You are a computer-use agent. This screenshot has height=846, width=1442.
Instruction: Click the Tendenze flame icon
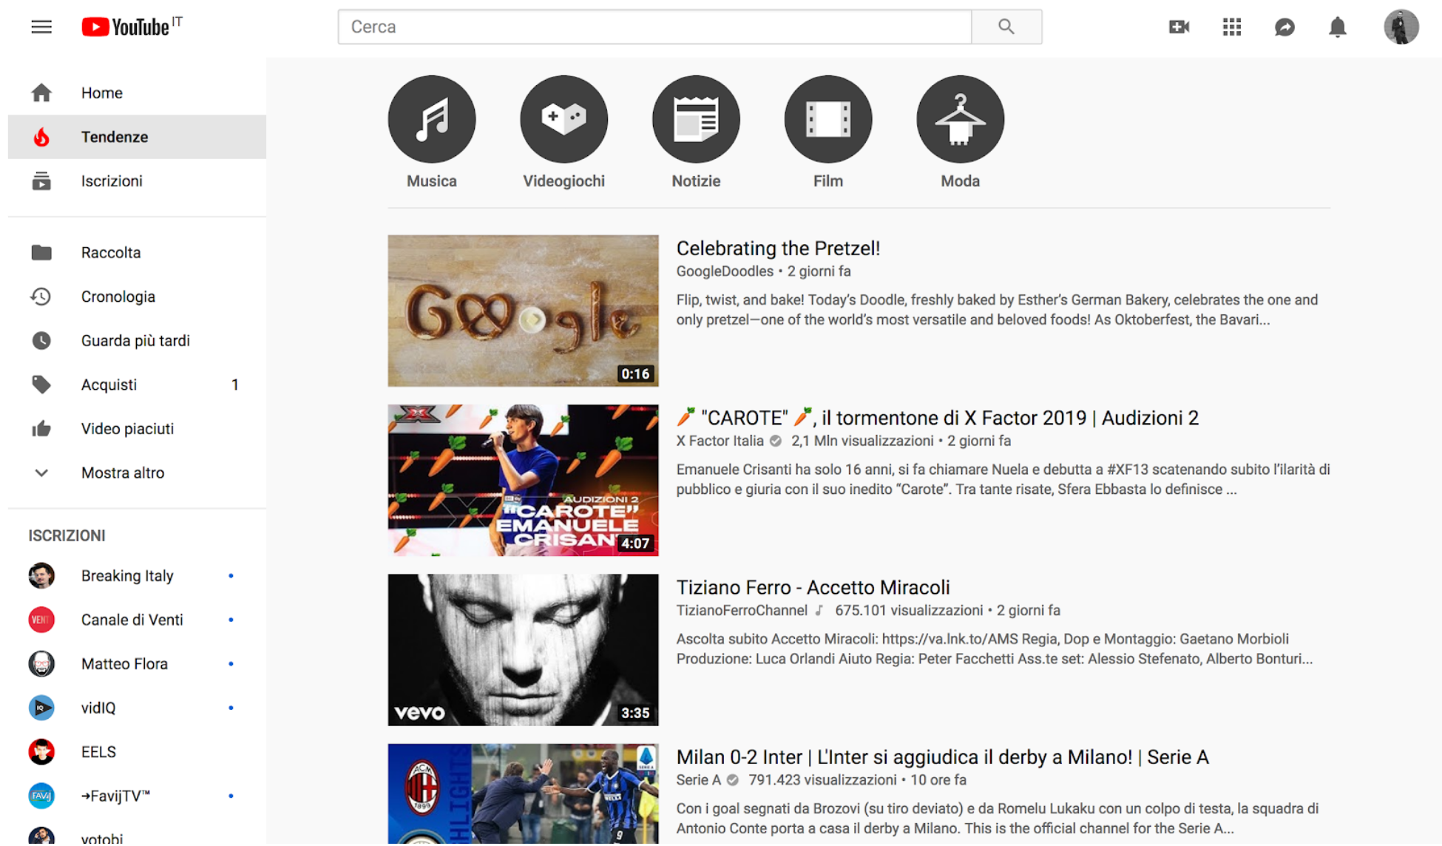pyautogui.click(x=41, y=137)
